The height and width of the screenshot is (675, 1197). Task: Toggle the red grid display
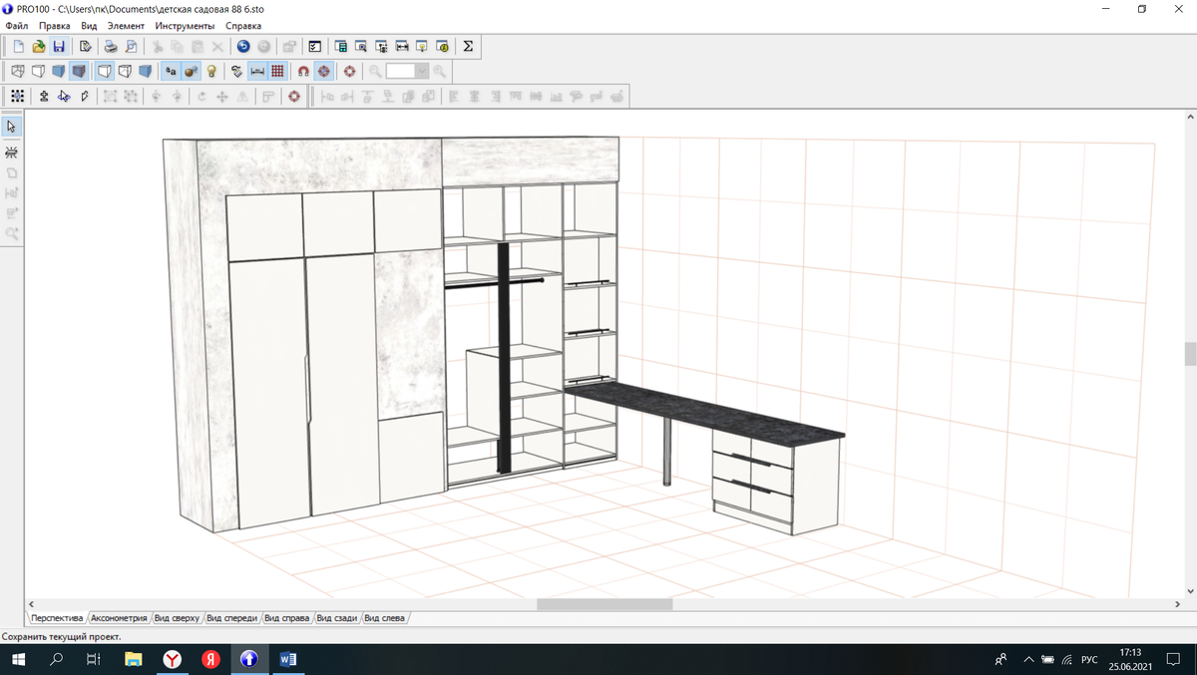[277, 71]
